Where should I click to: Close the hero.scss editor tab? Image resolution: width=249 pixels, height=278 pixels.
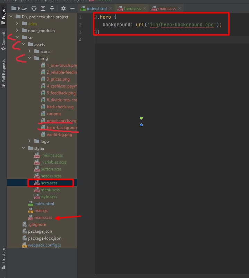pyautogui.click(x=145, y=8)
